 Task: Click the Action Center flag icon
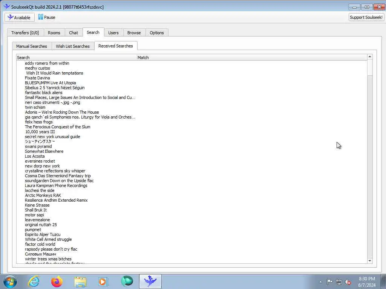pyautogui.click(x=329, y=282)
